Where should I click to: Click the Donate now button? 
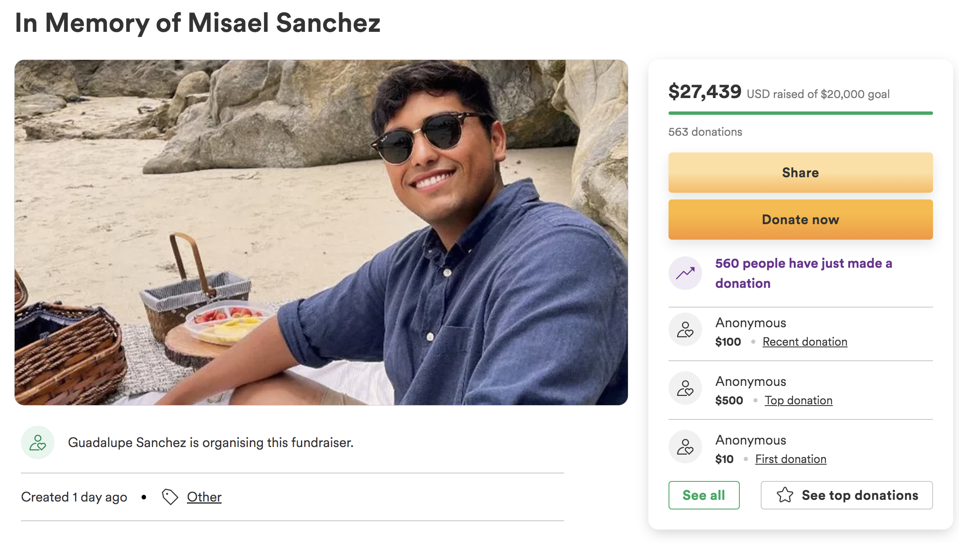pos(801,220)
